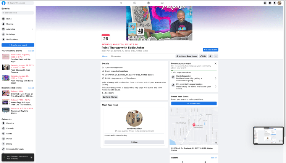The width and height of the screenshot is (286, 163).
Task: Go to Facebook Home via house icon
Action: [x=121, y=3]
